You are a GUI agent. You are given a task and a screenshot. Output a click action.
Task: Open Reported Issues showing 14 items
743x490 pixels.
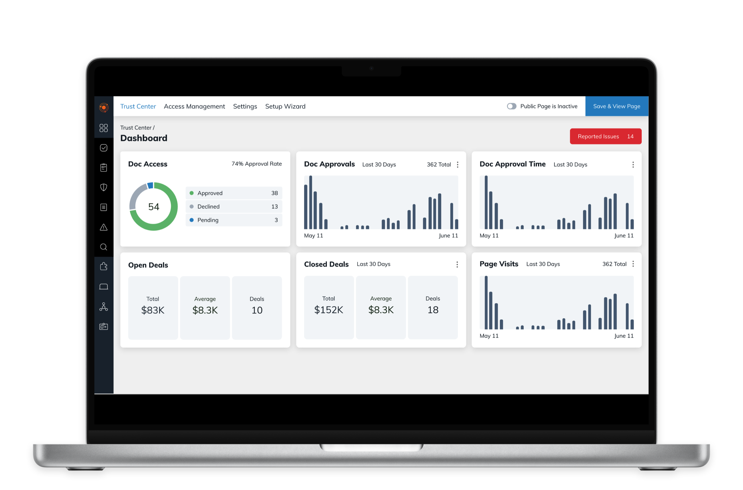tap(605, 136)
